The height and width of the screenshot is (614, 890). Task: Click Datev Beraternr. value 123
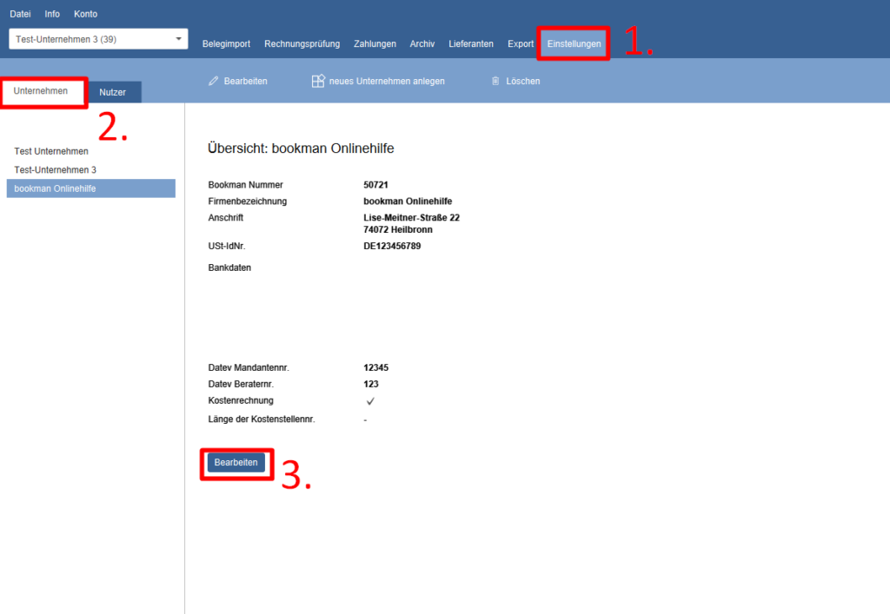point(370,384)
